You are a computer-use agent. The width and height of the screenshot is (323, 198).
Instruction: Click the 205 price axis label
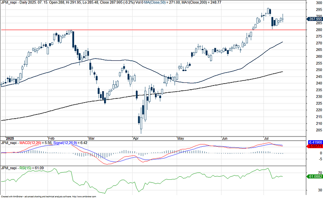pyautogui.click(x=319, y=130)
